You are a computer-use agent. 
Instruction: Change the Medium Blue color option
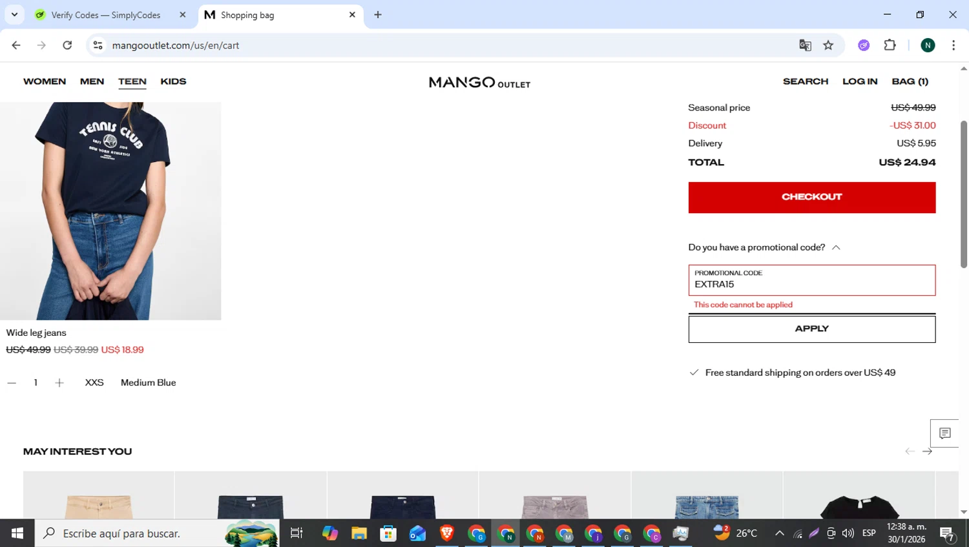click(148, 382)
